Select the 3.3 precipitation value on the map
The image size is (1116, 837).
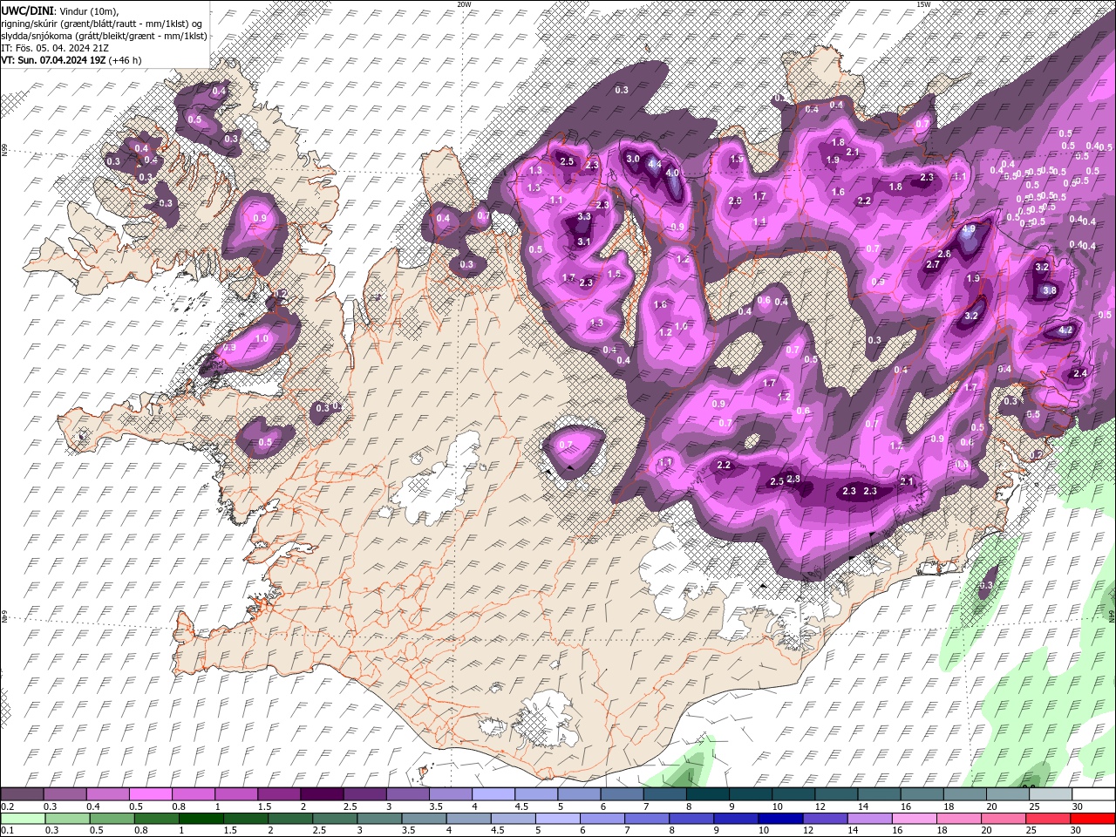(584, 216)
